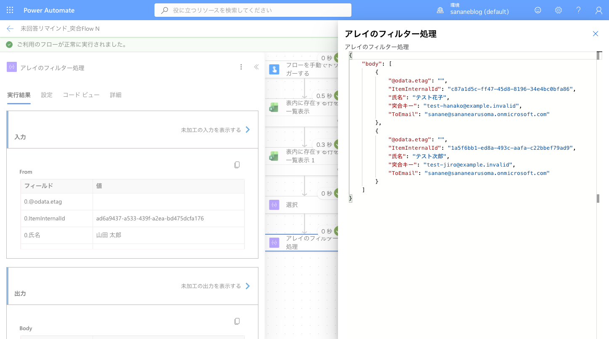This screenshot has width=609, height=339.
Task: Switch to the 実行結果 tab
Action: pos(19,95)
